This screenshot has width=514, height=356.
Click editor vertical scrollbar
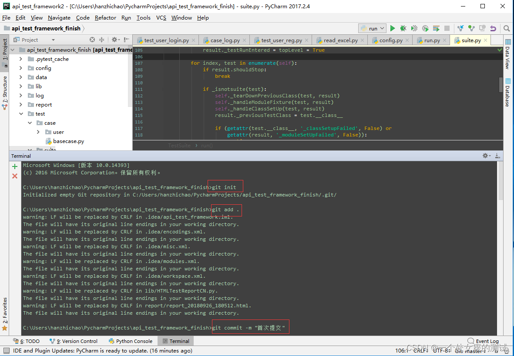[x=501, y=84]
